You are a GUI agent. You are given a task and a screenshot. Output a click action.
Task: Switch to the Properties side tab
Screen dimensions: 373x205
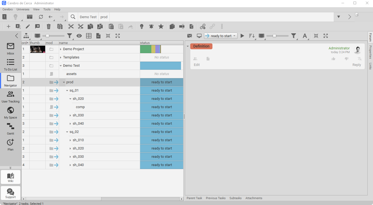[370, 52]
